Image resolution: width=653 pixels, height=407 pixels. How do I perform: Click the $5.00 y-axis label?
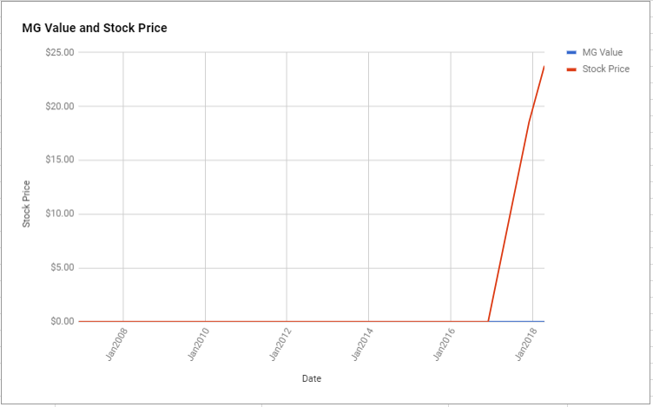(x=62, y=267)
